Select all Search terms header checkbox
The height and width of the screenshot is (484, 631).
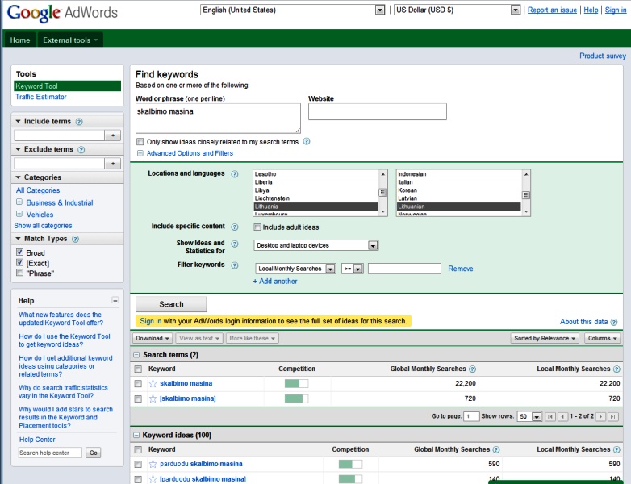point(138,369)
